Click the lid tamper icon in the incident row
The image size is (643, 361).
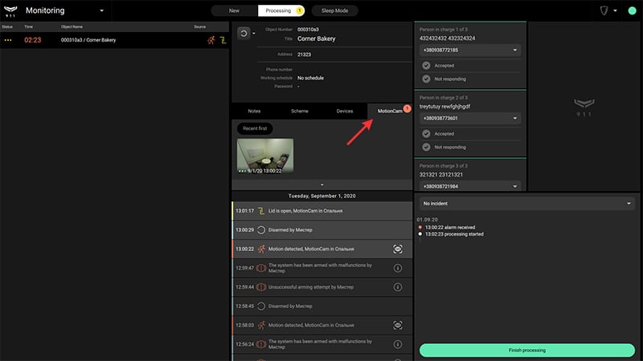point(223,40)
